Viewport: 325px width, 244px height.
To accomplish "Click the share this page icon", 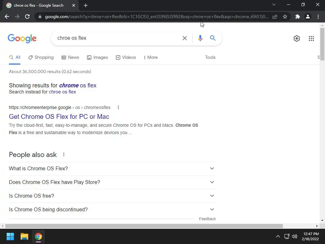I will click(275, 17).
